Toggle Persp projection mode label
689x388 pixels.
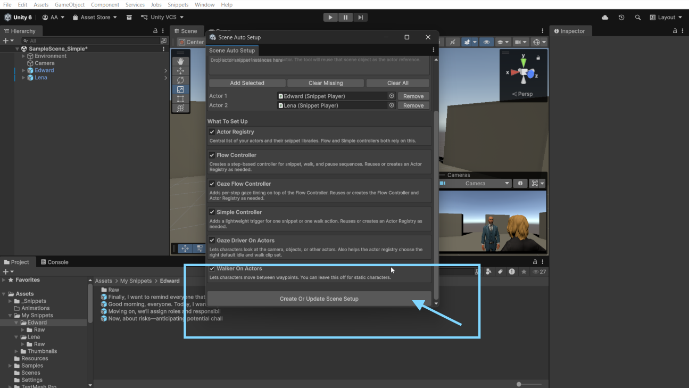[x=522, y=94]
